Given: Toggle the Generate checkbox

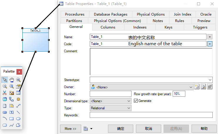Looking at the screenshot, I should pyautogui.click(x=136, y=101).
